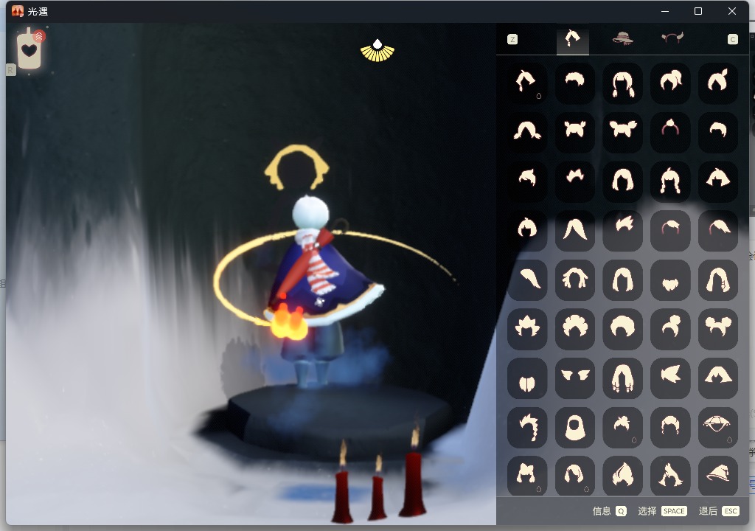Select the hairstyles tab

coord(572,38)
